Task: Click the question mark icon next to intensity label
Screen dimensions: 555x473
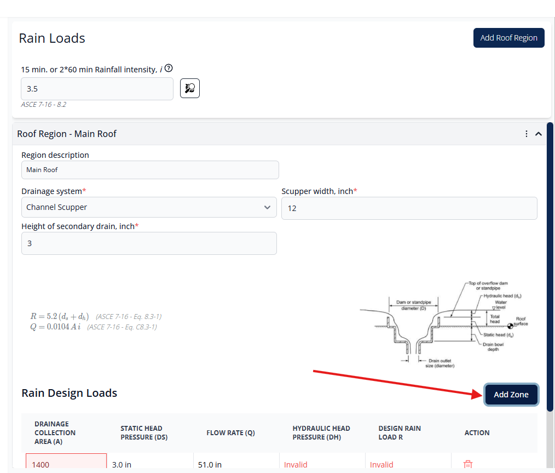Action: point(169,68)
